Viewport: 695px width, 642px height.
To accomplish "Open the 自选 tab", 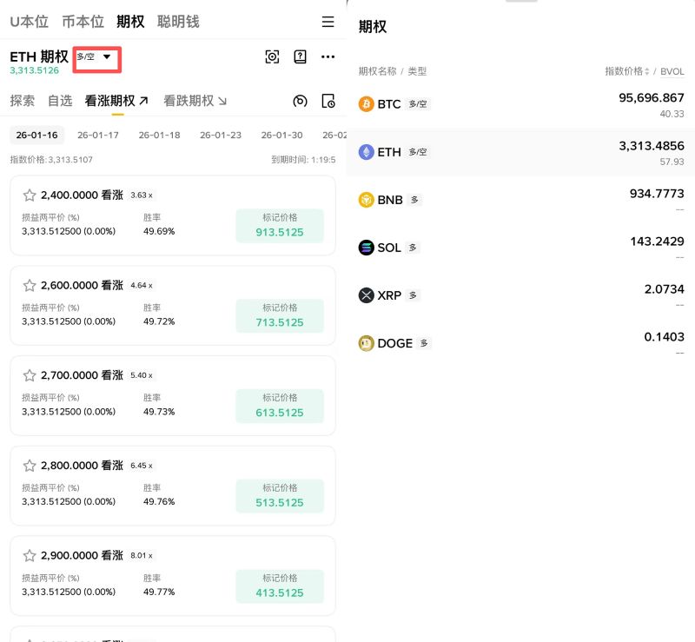I will (x=60, y=101).
